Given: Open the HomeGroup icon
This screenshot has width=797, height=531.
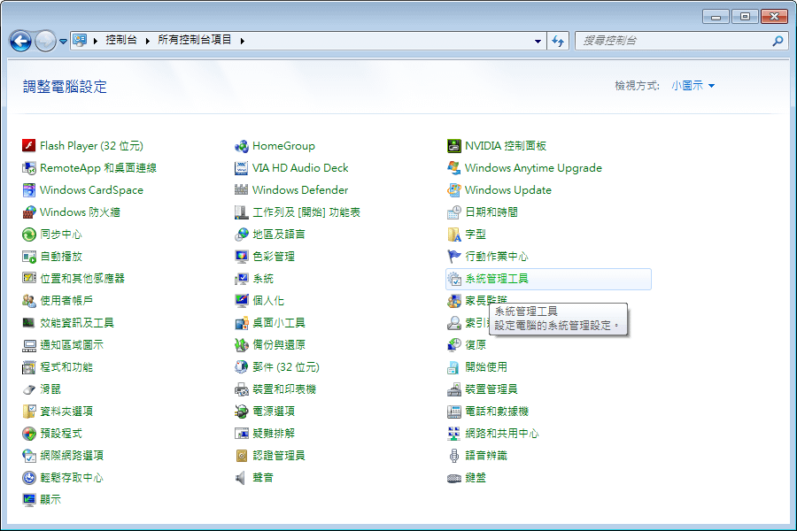Looking at the screenshot, I should pos(242,146).
